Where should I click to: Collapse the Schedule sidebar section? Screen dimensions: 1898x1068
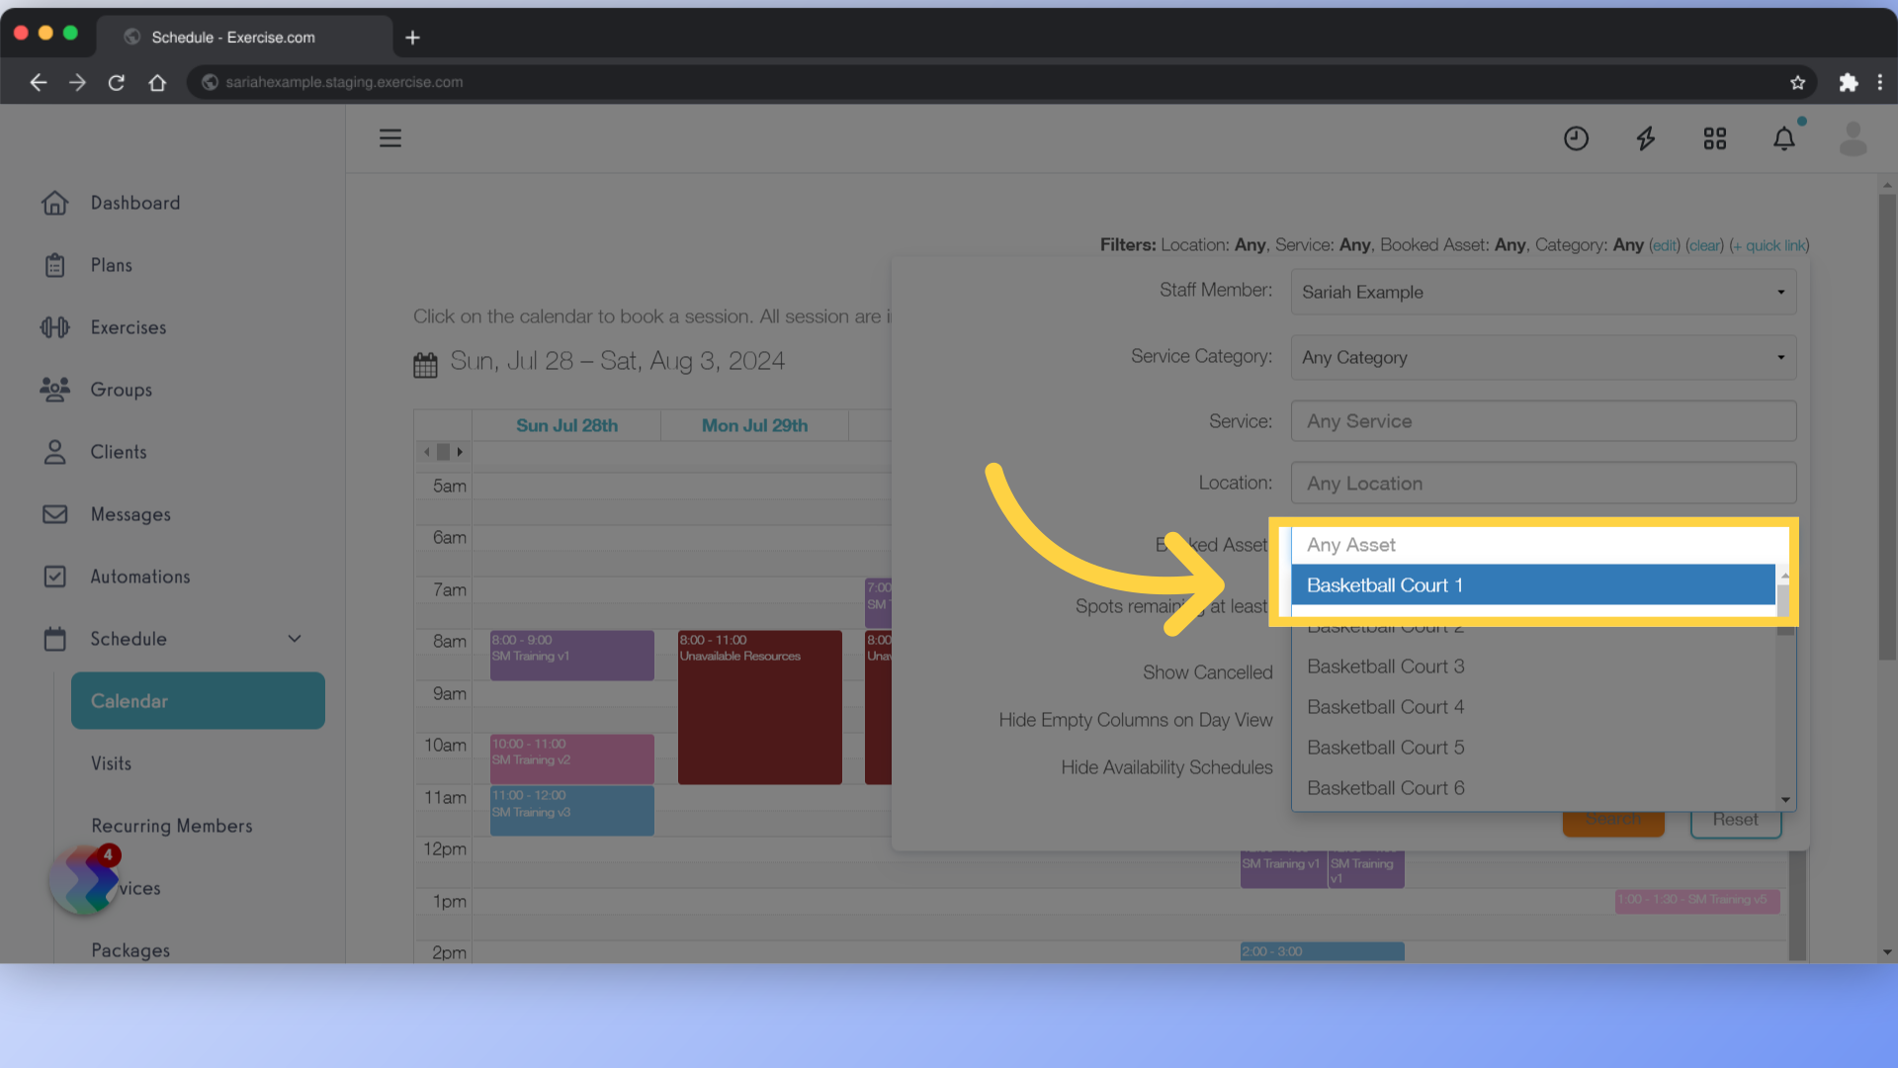point(295,639)
